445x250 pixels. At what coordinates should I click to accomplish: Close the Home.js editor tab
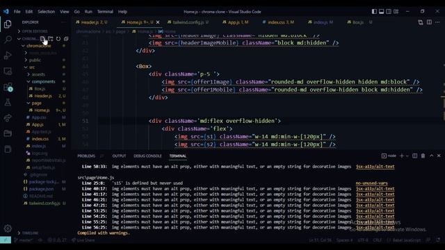(158, 22)
